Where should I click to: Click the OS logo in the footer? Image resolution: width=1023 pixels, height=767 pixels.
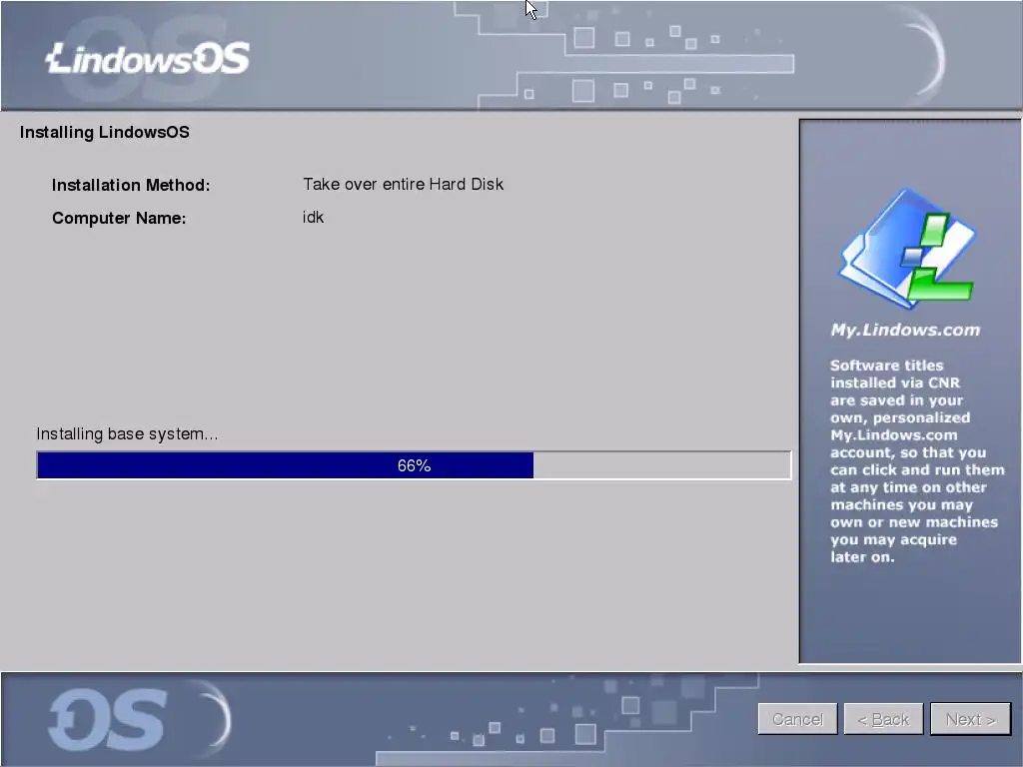[x=108, y=720]
